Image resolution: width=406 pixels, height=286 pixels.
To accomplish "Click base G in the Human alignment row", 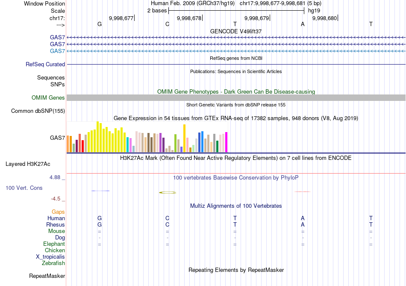I will click(x=100, y=218).
